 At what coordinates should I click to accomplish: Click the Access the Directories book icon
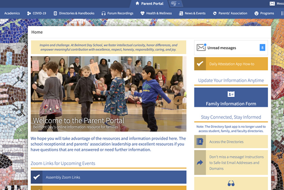(200, 142)
